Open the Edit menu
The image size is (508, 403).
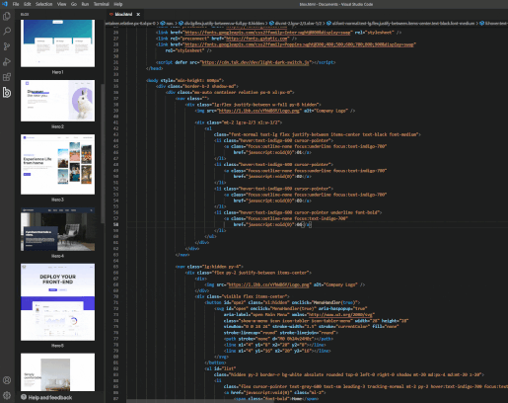(28, 4)
